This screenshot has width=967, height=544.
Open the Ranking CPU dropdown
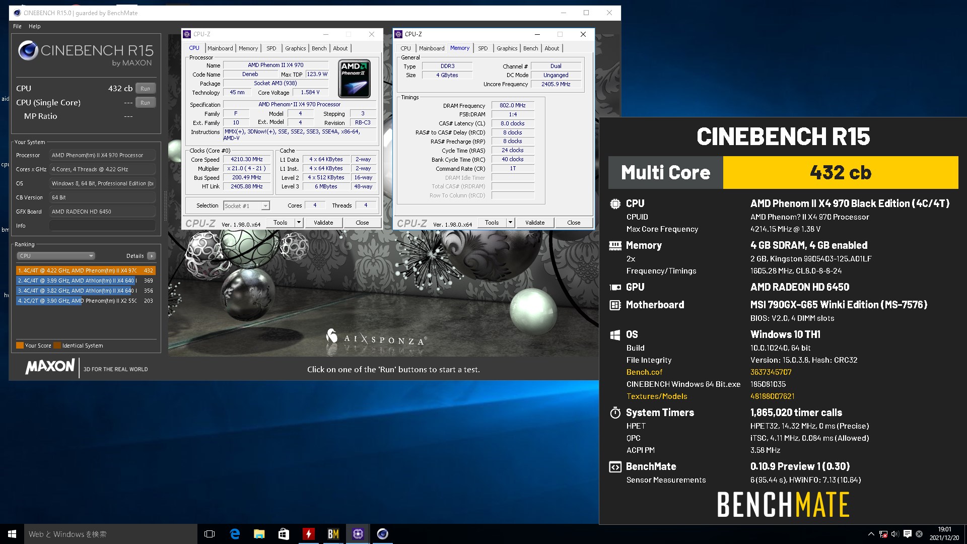[x=56, y=256]
